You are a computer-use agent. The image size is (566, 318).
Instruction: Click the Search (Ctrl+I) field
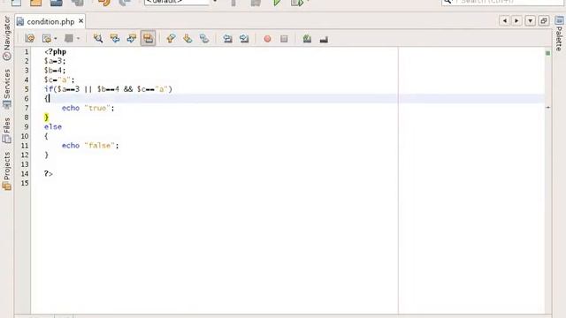503,2
